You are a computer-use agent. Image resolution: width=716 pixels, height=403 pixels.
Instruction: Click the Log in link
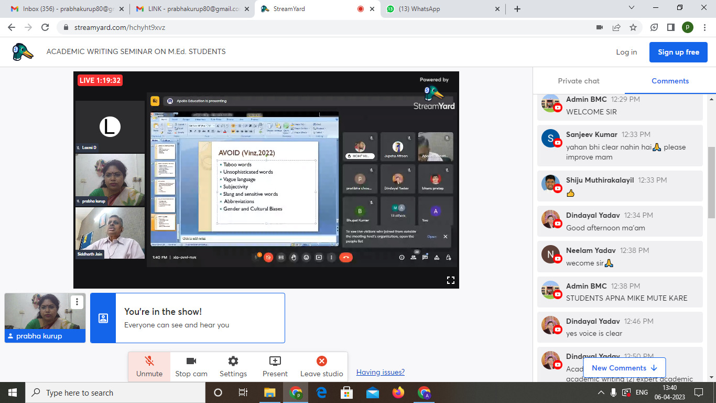(x=626, y=52)
